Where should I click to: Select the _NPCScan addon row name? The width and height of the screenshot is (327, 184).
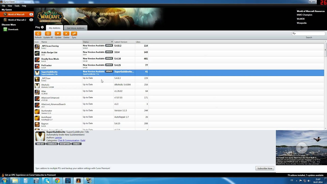46,78
